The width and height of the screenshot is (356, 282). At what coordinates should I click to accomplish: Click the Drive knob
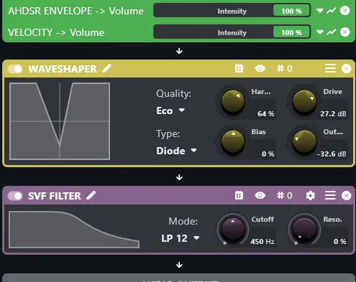304,101
